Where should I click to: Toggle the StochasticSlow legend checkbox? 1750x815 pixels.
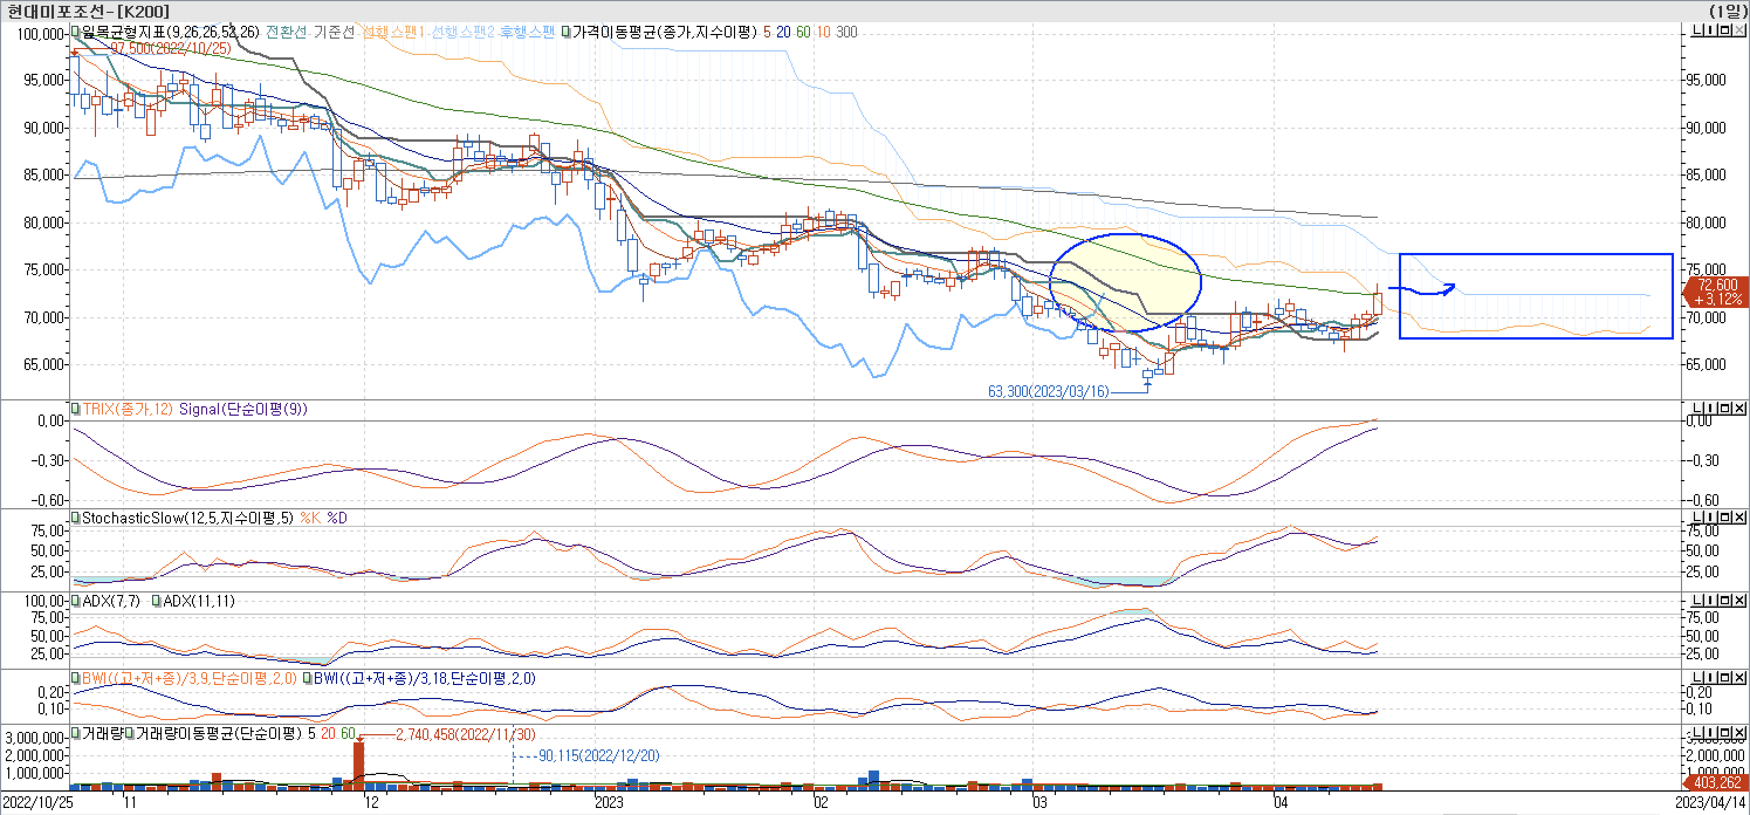click(76, 518)
